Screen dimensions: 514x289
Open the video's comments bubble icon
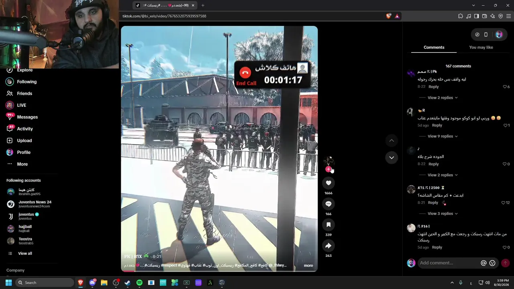[x=328, y=204]
